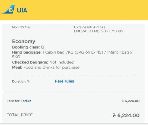
Task: Click the adult fare amount ₴ 6,224.00
Action: point(131,101)
